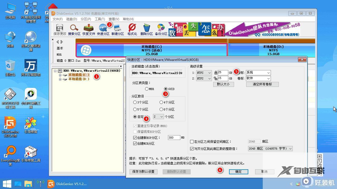Click the New Partition (新建分区) toolbar icon
This screenshot has width=337, height=189.
(118, 30)
